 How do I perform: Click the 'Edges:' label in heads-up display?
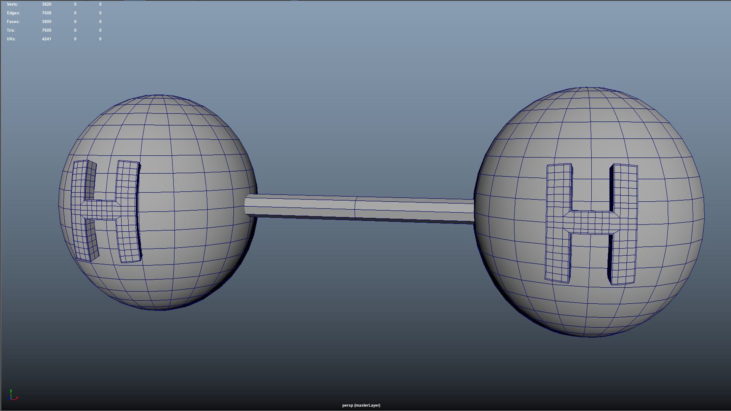click(13, 13)
